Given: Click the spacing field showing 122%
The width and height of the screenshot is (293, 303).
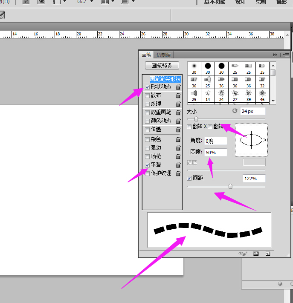Looking at the screenshot, I should coord(254,179).
